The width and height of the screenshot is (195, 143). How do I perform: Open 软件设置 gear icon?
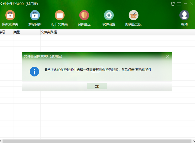(109, 15)
